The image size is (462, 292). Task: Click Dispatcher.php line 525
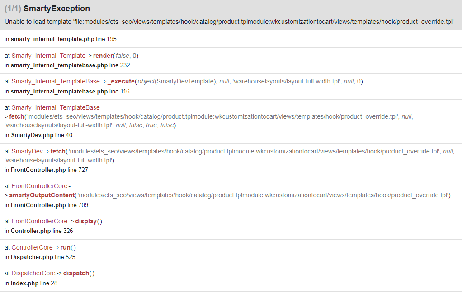[40, 257]
